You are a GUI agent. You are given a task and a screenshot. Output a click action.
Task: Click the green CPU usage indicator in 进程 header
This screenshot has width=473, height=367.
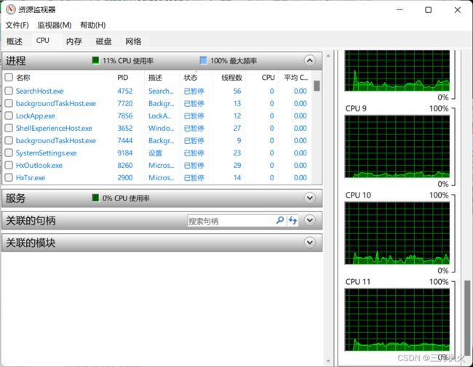(95, 60)
